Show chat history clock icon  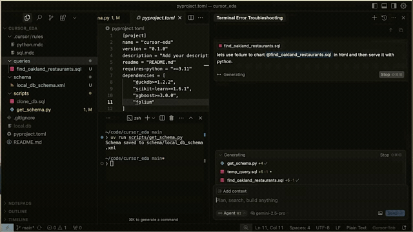[x=385, y=17]
